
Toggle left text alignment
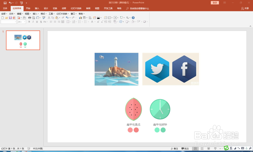(51, 22)
